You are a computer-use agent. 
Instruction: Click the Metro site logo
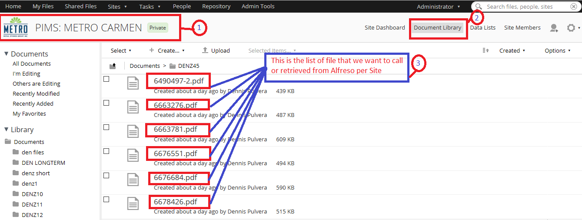tap(16, 28)
